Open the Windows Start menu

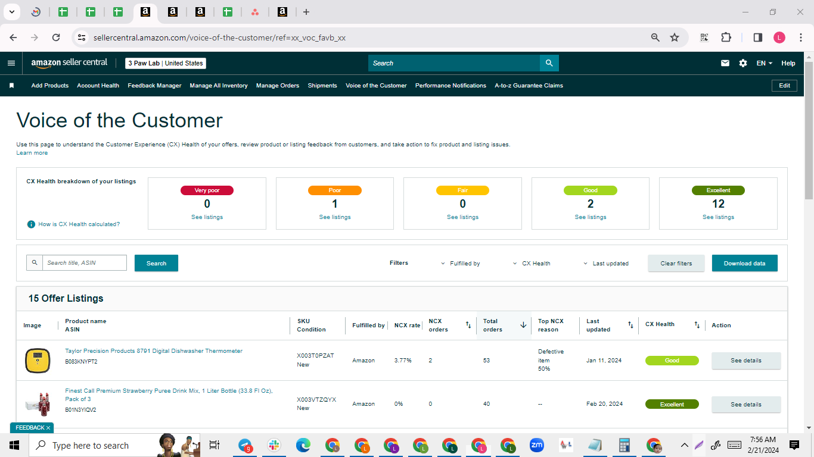click(14, 445)
